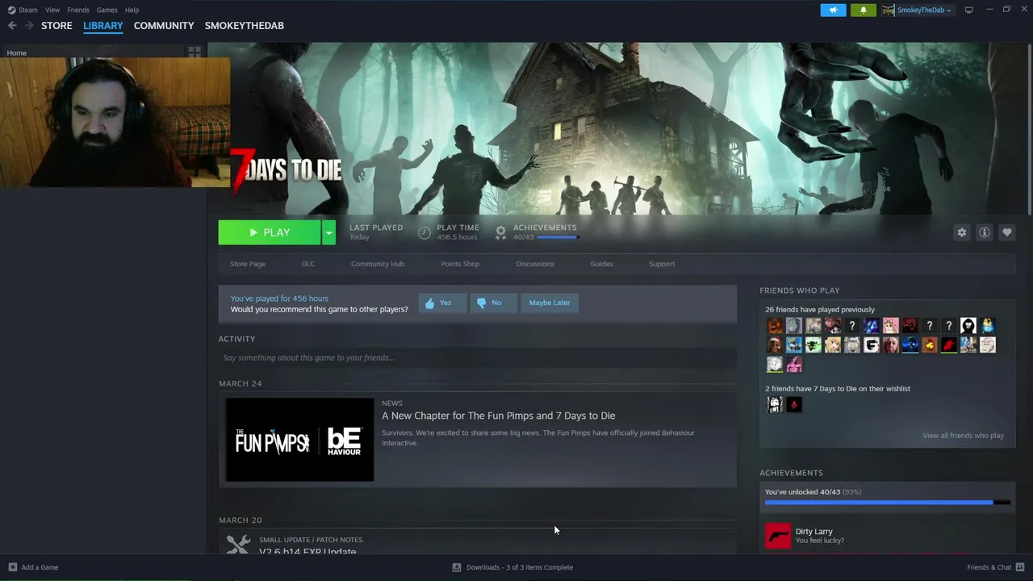The width and height of the screenshot is (1033, 581).
Task: Click the library grid view icon
Action: (x=194, y=52)
